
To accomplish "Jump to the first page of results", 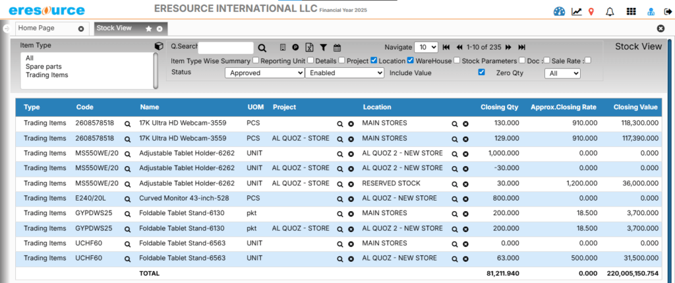I will click(446, 47).
